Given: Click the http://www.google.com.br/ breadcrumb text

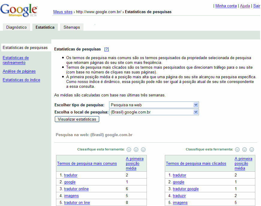Looking at the screenshot, I should [99, 12].
